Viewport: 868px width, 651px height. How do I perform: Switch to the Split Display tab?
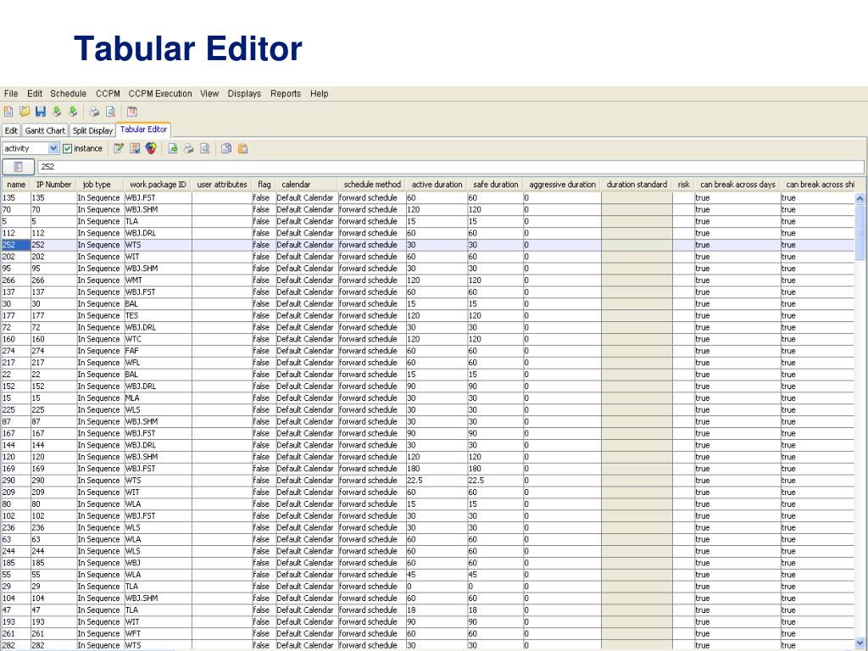point(92,131)
